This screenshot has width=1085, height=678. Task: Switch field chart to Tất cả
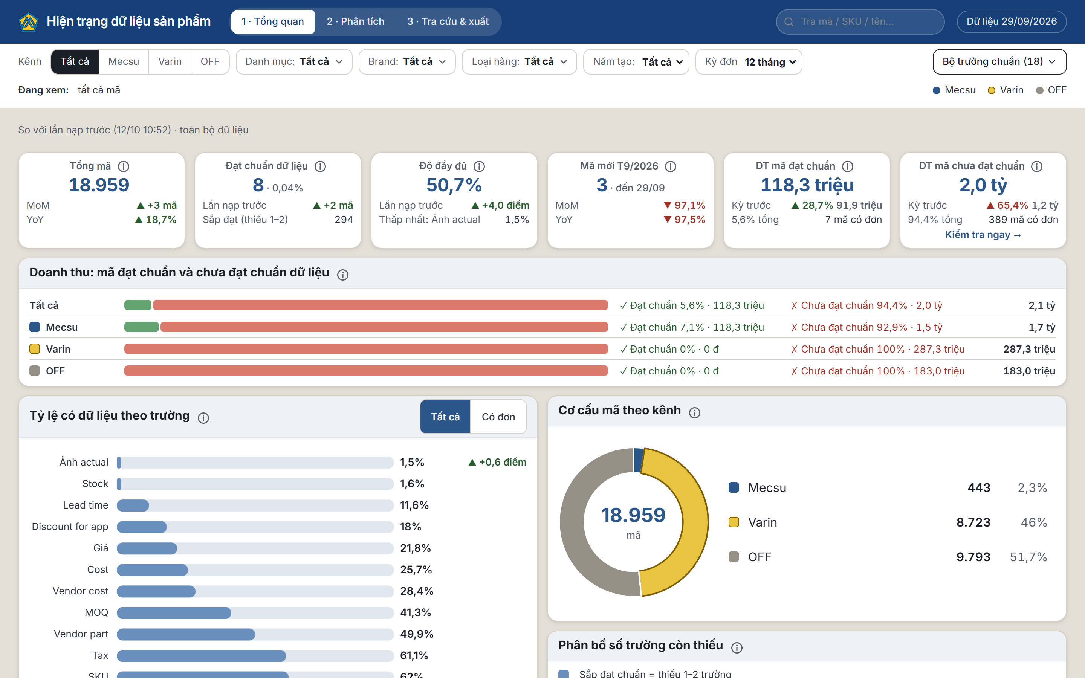click(445, 417)
